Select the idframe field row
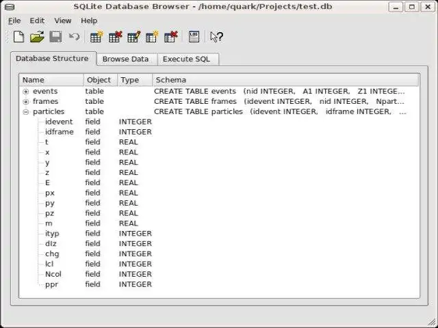The height and width of the screenshot is (328, 438). [x=219, y=132]
